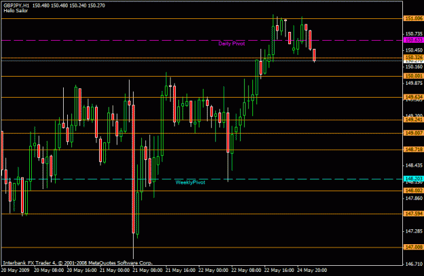The height and width of the screenshot is (276, 424).
Task: Select the 150.326 orange price tag
Action: click(413, 58)
